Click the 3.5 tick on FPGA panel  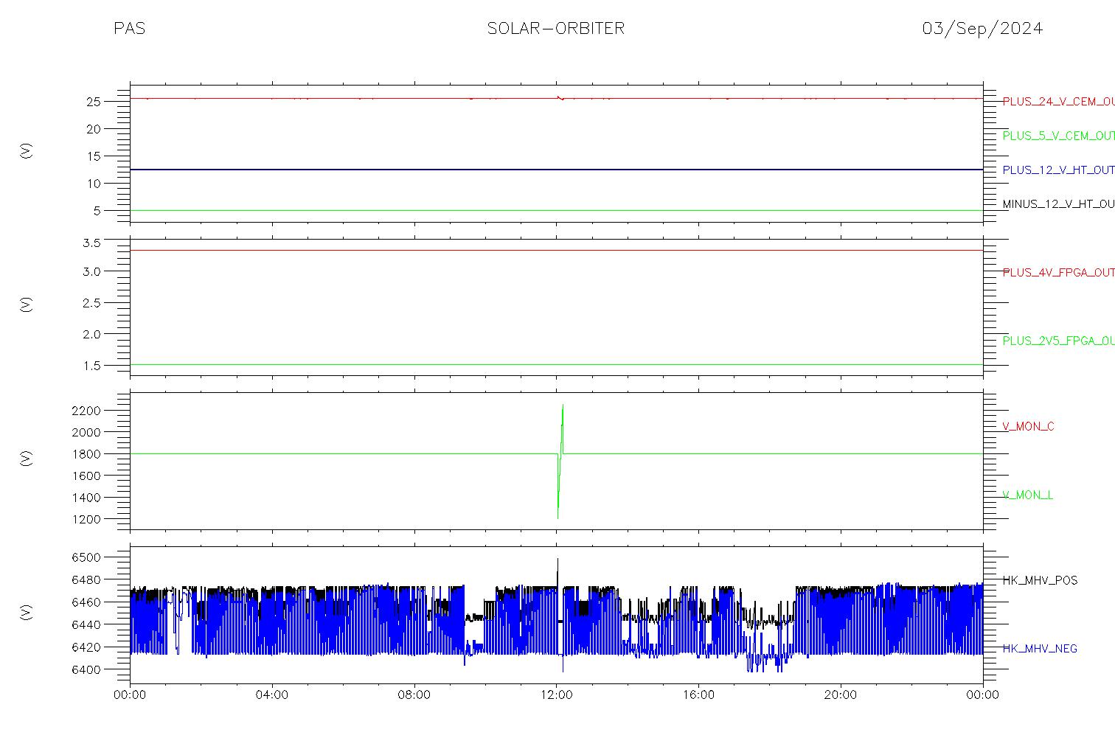[91, 243]
